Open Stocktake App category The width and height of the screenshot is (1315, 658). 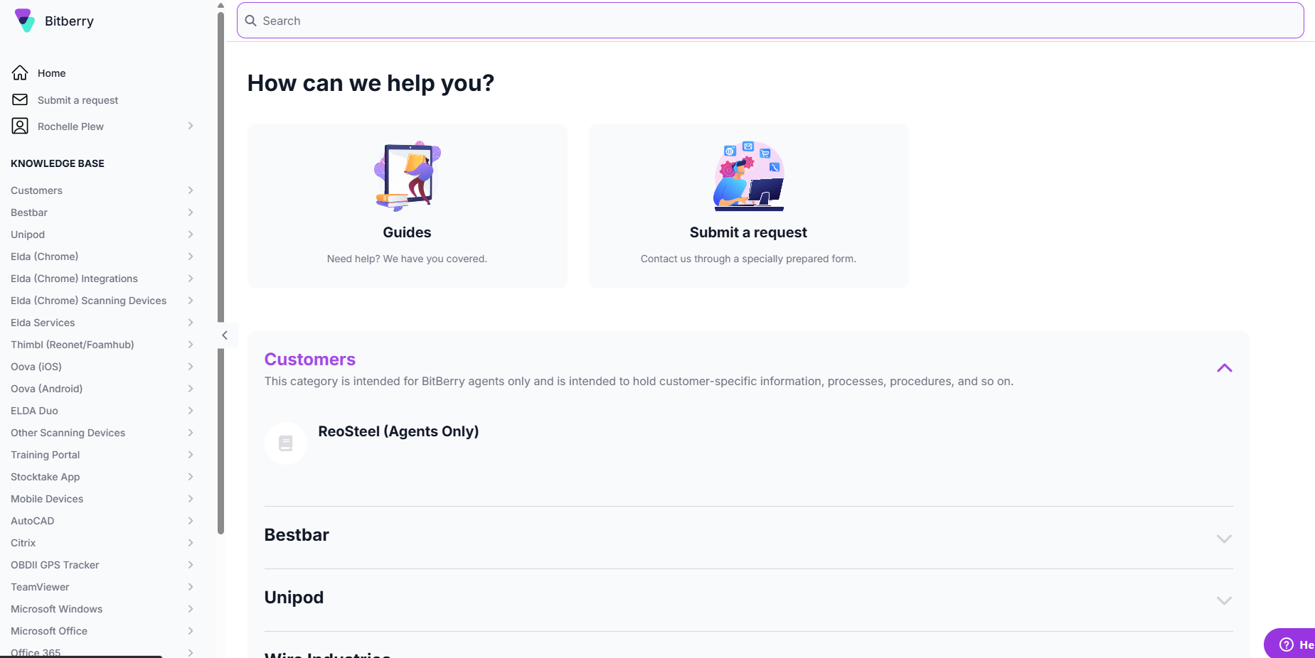[45, 477]
